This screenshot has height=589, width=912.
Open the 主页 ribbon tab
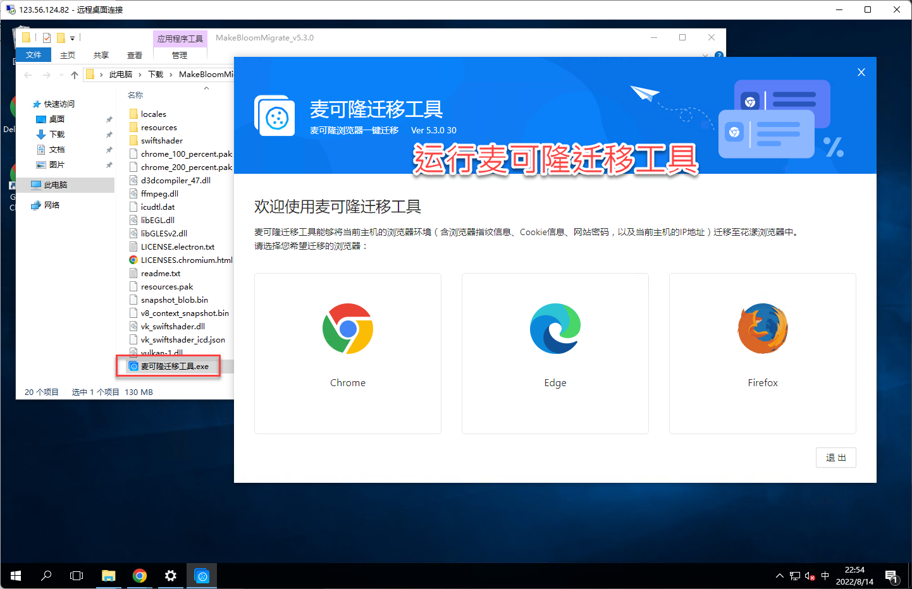(x=68, y=55)
